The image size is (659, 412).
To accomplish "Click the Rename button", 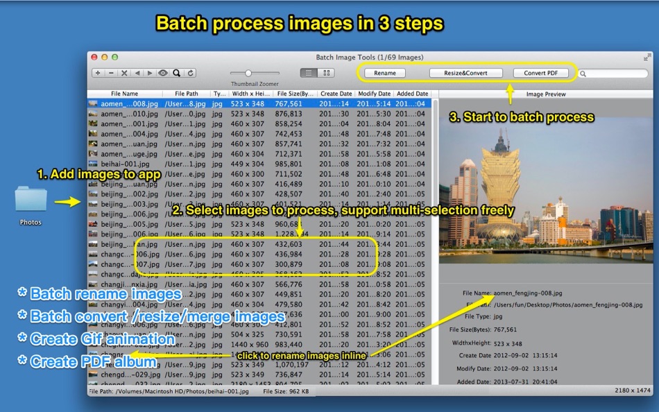I will tap(385, 73).
